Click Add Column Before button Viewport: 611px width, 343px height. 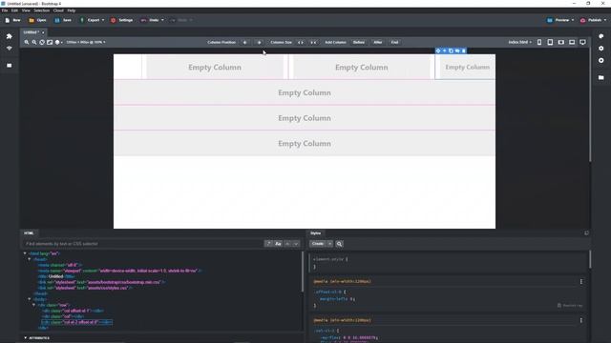point(359,42)
